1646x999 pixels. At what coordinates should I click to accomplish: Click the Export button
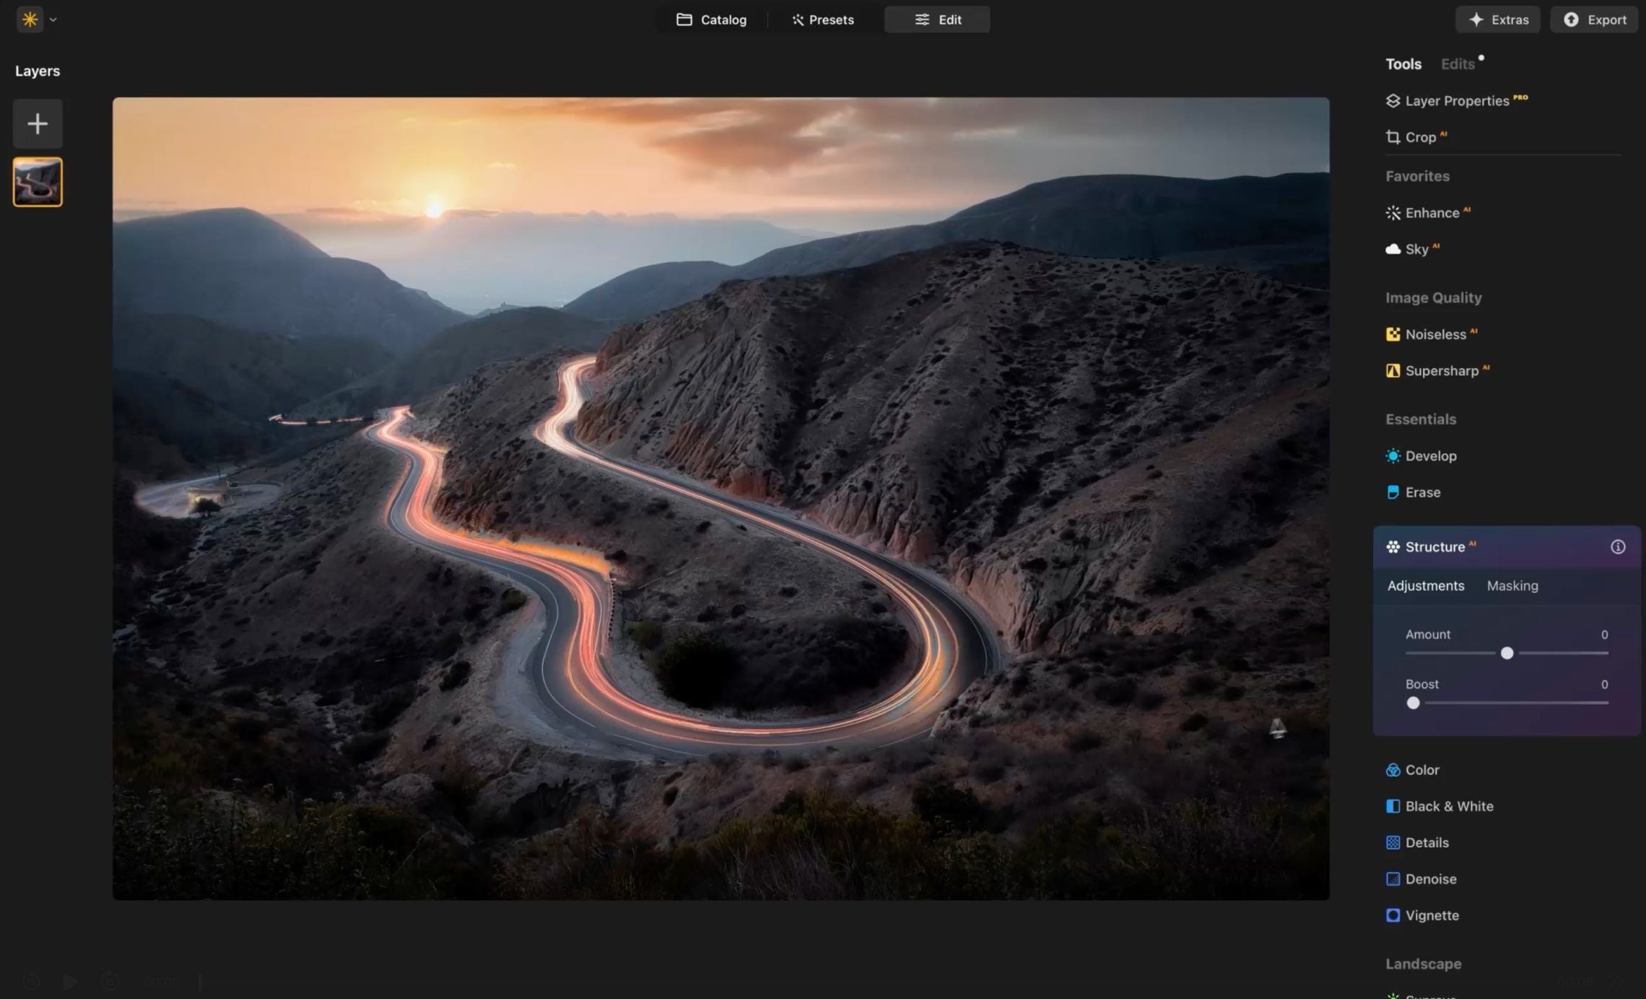coord(1594,19)
